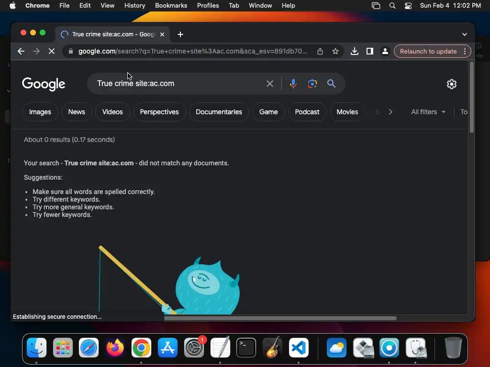
Task: Share this page using the share icon
Action: tap(320, 51)
